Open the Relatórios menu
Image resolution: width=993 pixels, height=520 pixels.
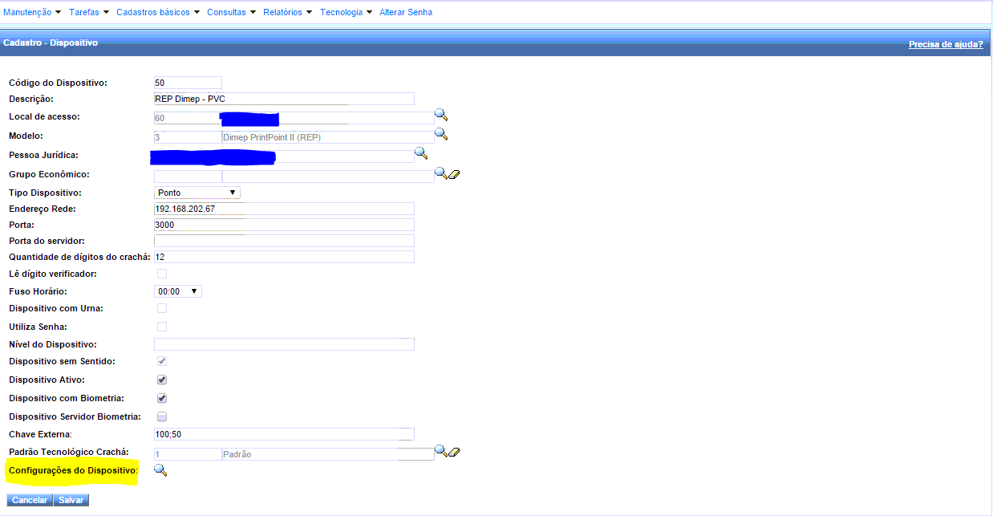pos(287,13)
